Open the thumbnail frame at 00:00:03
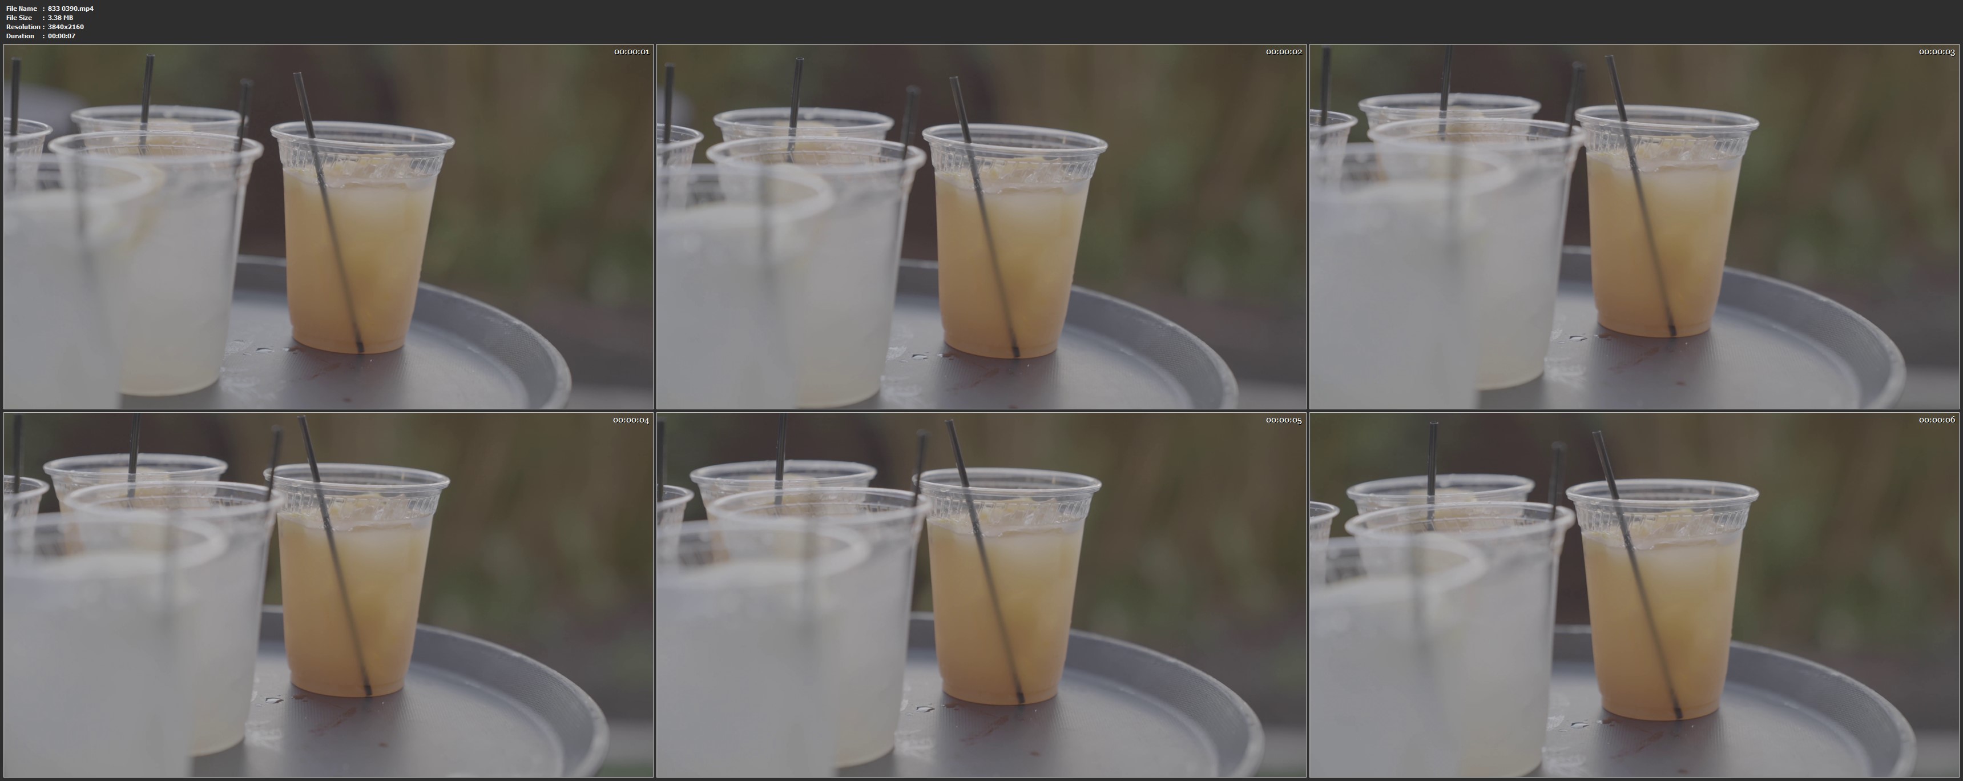1963x781 pixels. click(x=1634, y=226)
